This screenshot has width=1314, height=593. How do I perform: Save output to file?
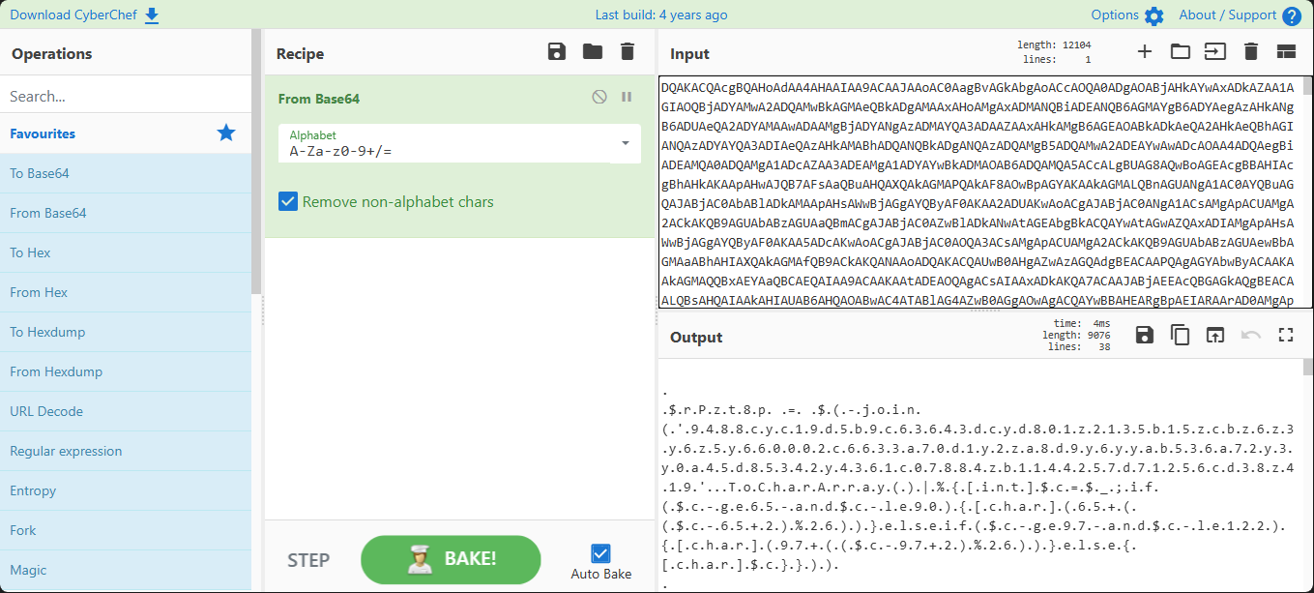click(1145, 336)
